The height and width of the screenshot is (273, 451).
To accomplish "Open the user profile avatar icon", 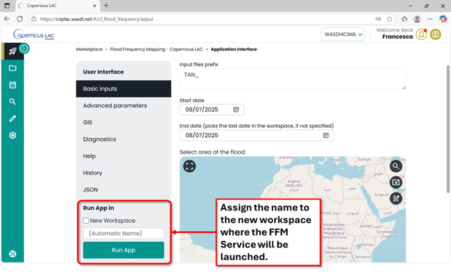I will (x=435, y=34).
